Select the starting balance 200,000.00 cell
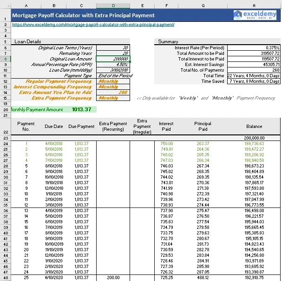Image resolution: width=282 pixels, height=281 pixels. 254,138
